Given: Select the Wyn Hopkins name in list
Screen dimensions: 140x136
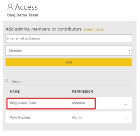Looking at the screenshot, I should point(20,117).
